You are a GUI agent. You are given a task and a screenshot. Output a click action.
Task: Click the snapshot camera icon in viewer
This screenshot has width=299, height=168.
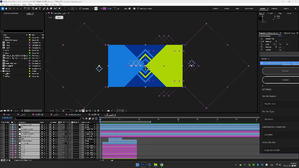(109, 111)
